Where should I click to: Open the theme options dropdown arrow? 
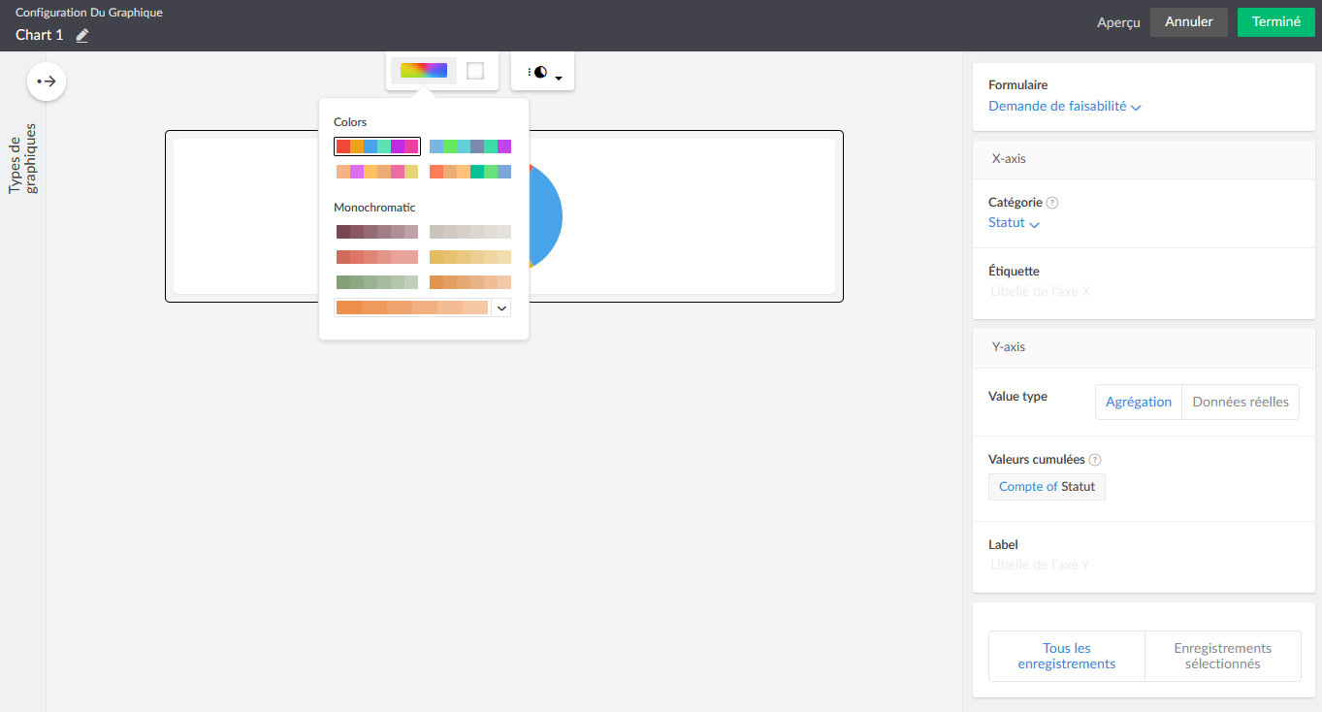click(558, 75)
